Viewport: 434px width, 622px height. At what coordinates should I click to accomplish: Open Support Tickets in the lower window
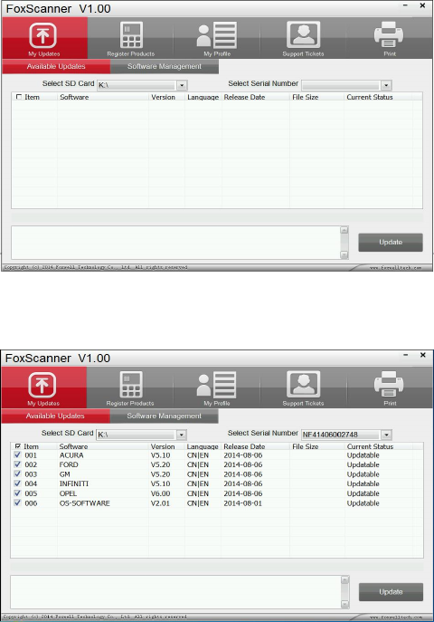pyautogui.click(x=303, y=388)
